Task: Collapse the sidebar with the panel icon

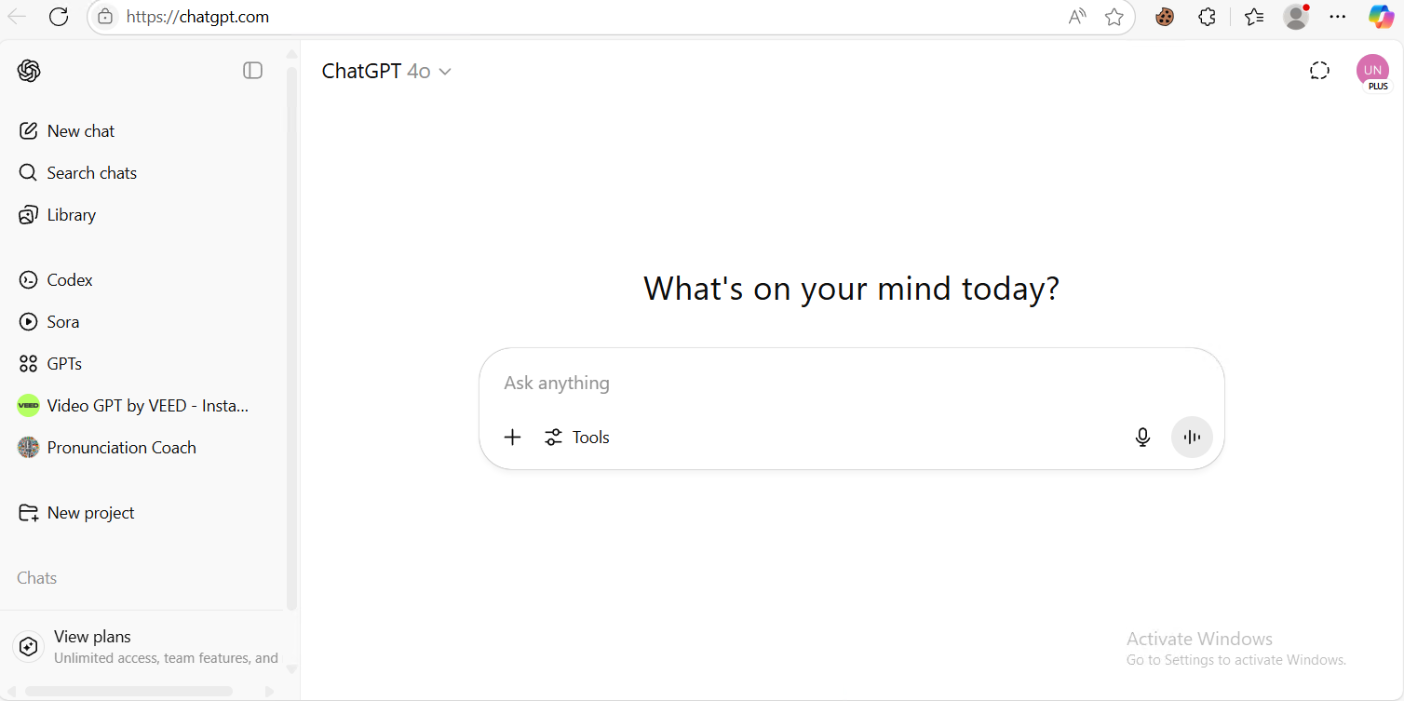Action: click(x=252, y=71)
